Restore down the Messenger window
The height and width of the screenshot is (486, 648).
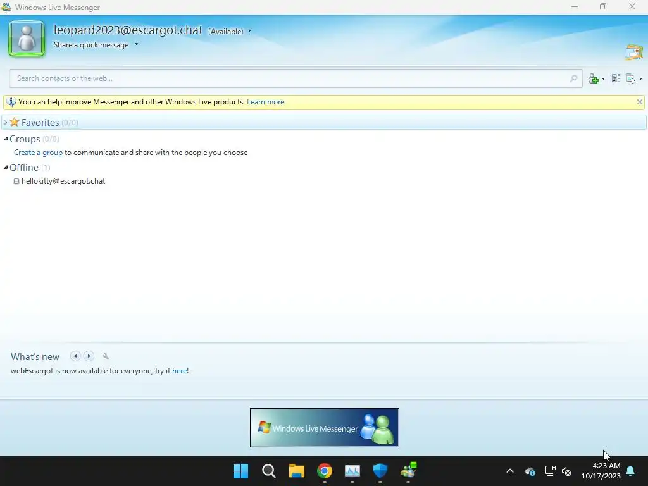[603, 6]
